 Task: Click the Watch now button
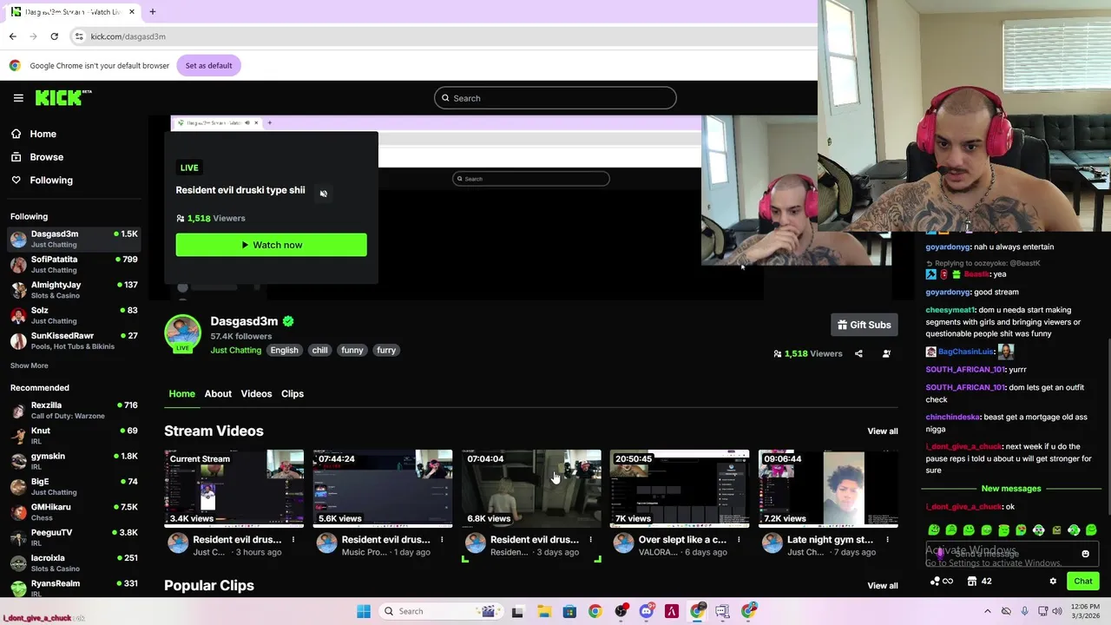coord(271,245)
